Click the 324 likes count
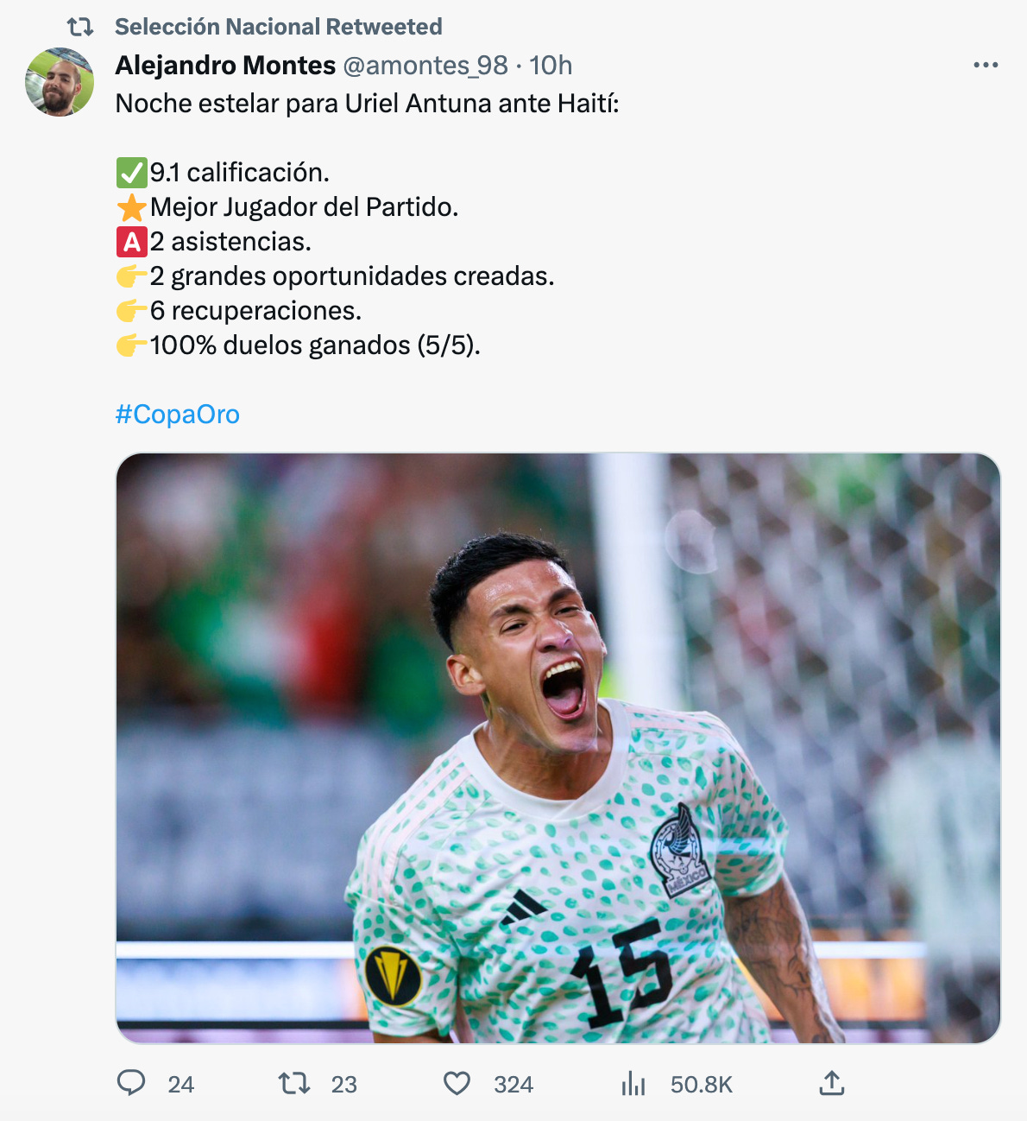 tap(513, 1085)
